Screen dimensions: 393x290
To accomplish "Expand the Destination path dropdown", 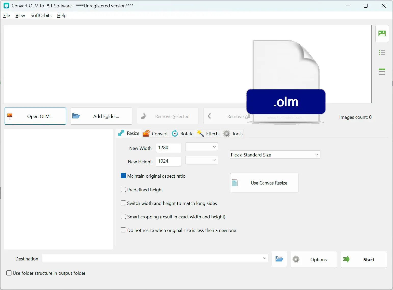I will [265, 258].
